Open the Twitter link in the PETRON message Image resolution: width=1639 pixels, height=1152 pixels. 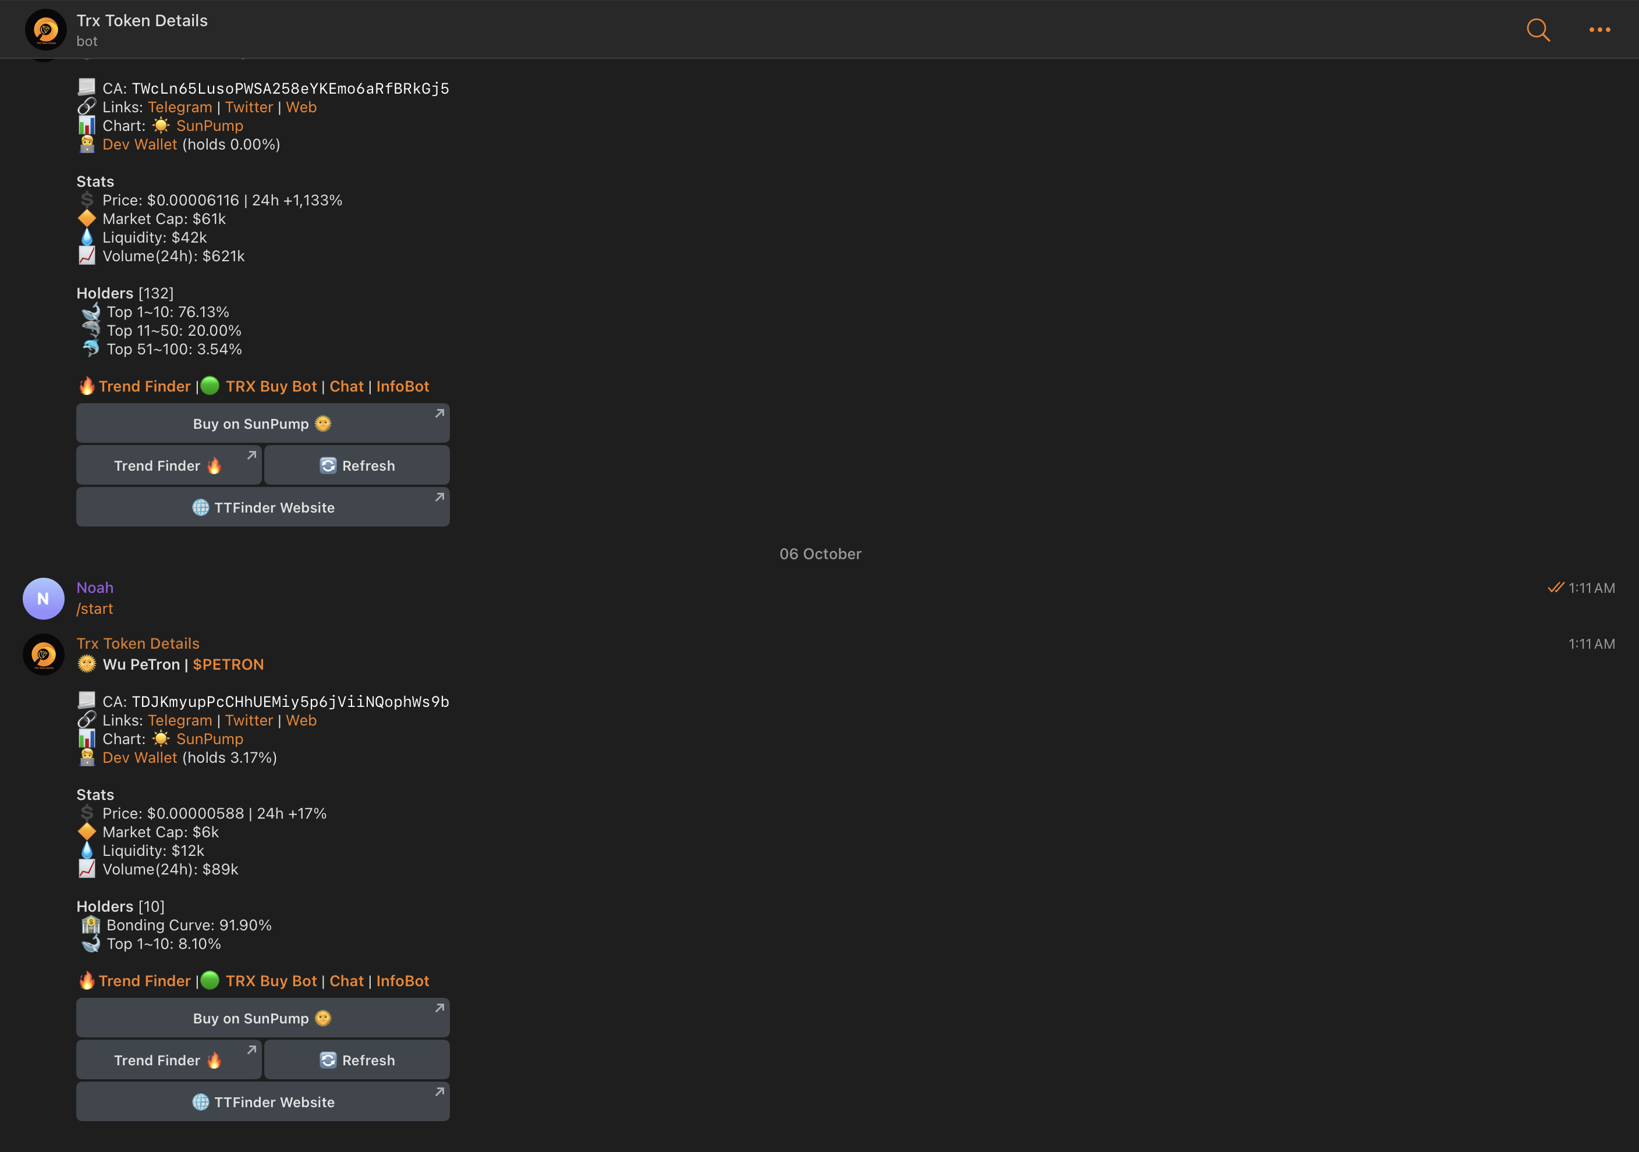(249, 720)
